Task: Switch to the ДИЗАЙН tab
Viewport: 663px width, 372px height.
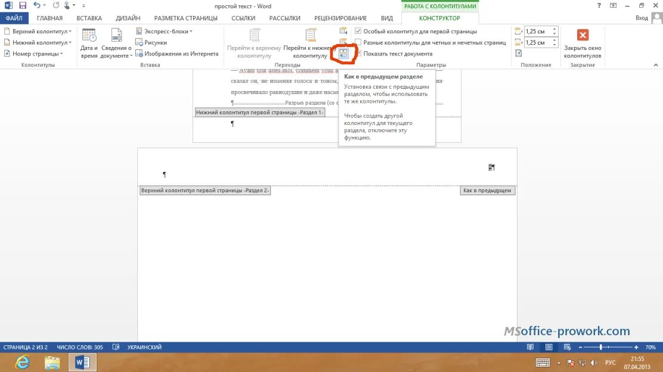Action: (128, 18)
